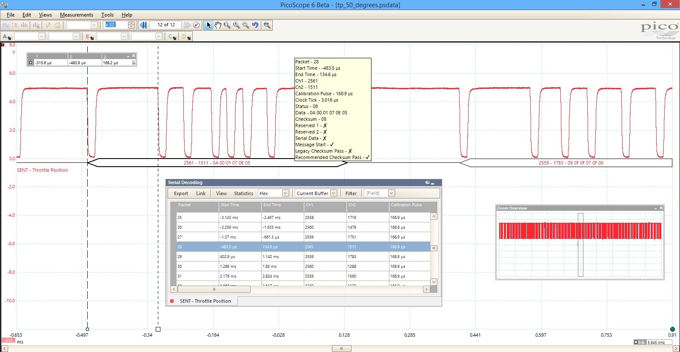Close the ruler legend box
Viewport: 680px width, 352px height.
[x=134, y=56]
